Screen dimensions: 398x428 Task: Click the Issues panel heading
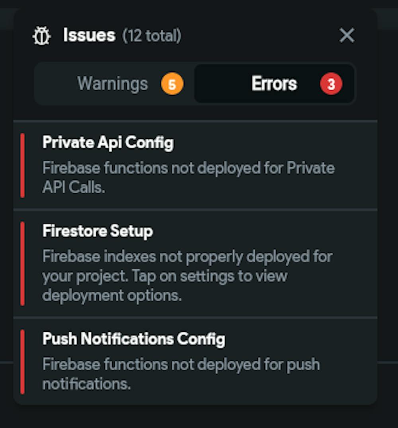click(89, 35)
